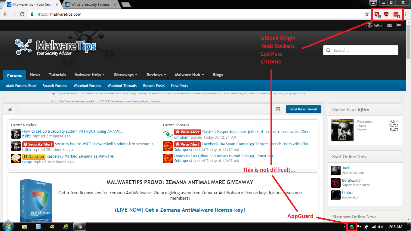Viewport: 411px width, 231px height.
Task: Click the Chrome taskbar icon
Action: pos(80,226)
